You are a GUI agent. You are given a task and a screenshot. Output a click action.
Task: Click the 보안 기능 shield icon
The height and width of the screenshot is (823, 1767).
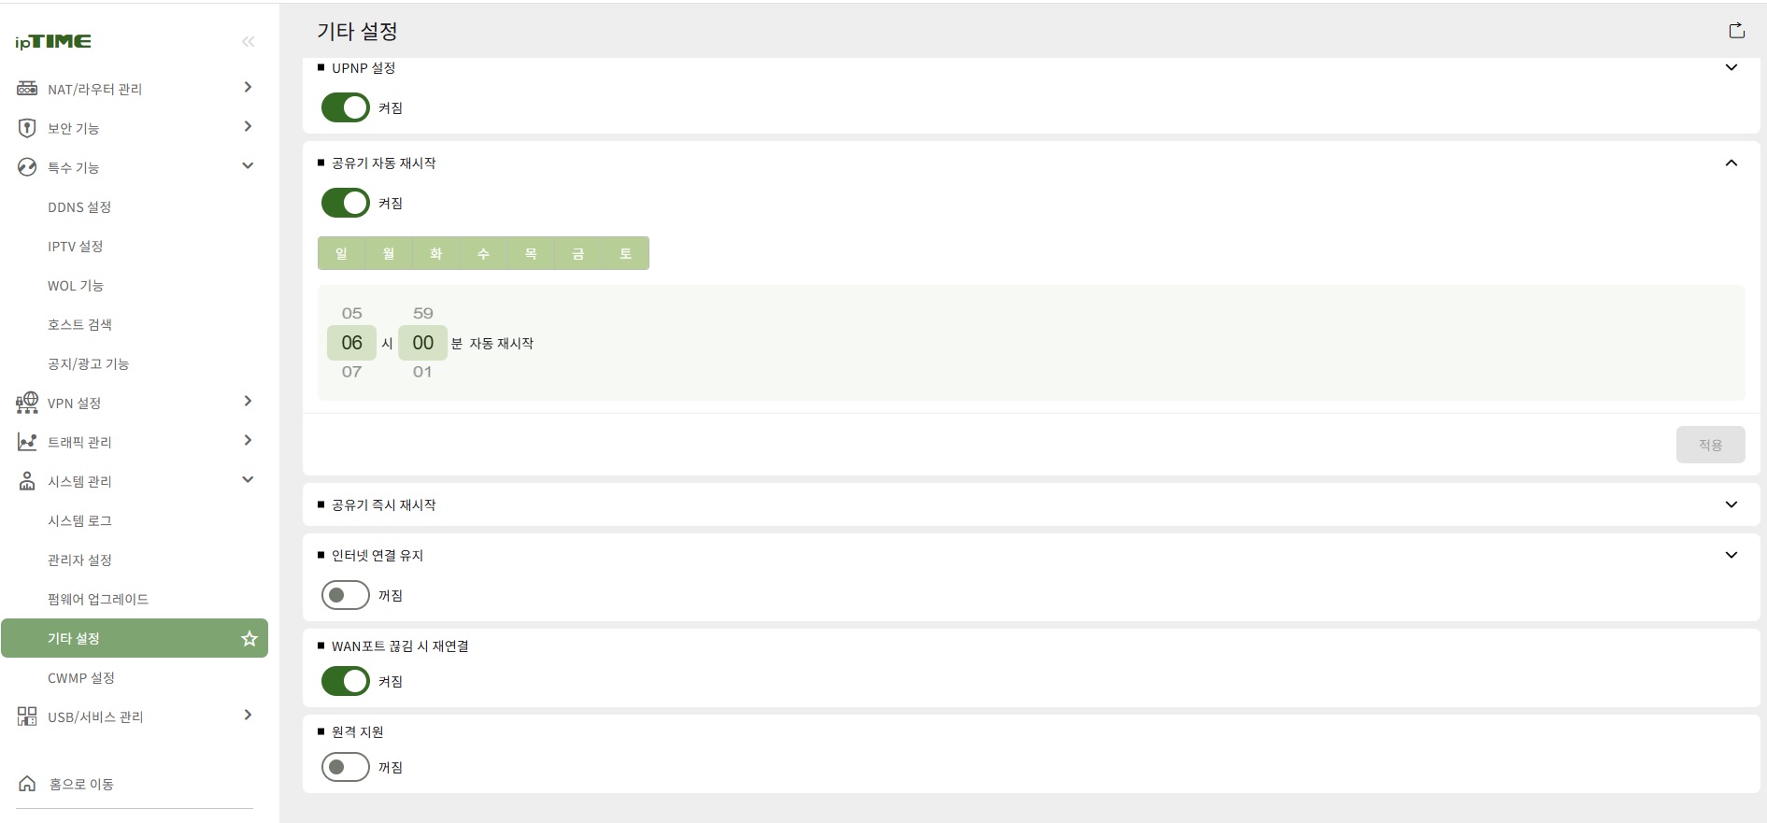click(27, 128)
